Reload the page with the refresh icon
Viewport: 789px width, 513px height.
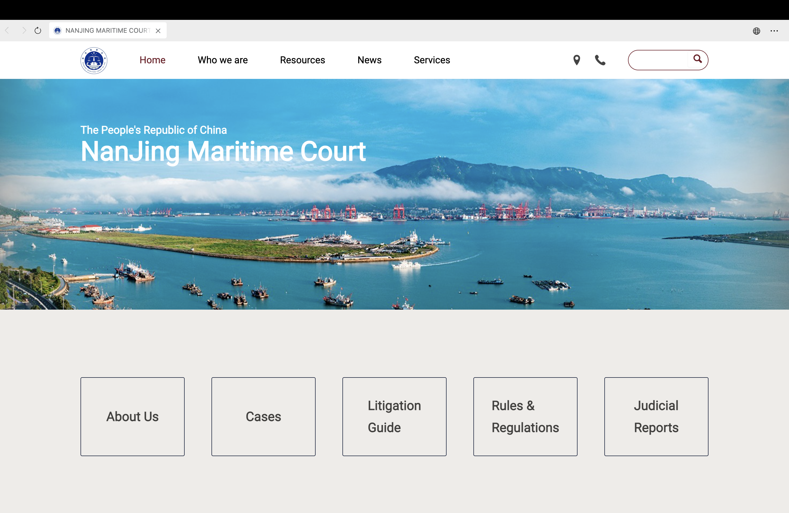pos(38,31)
